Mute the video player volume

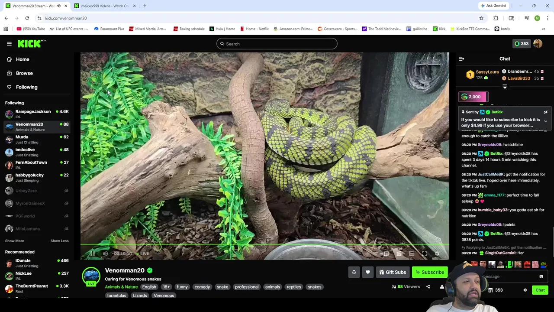[x=105, y=253]
